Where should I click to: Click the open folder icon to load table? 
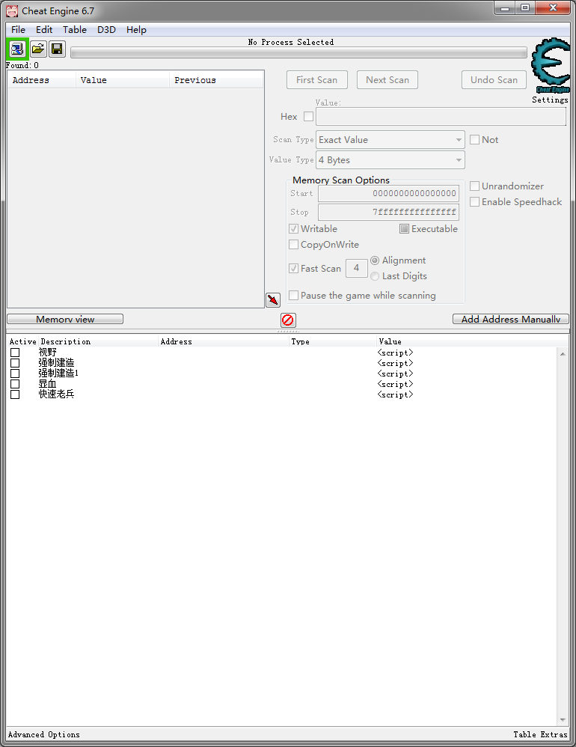[x=38, y=49]
